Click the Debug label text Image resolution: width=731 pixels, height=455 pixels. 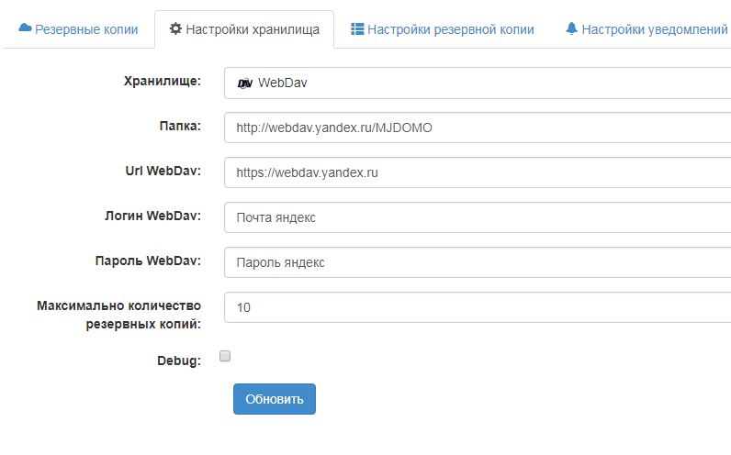pyautogui.click(x=179, y=361)
